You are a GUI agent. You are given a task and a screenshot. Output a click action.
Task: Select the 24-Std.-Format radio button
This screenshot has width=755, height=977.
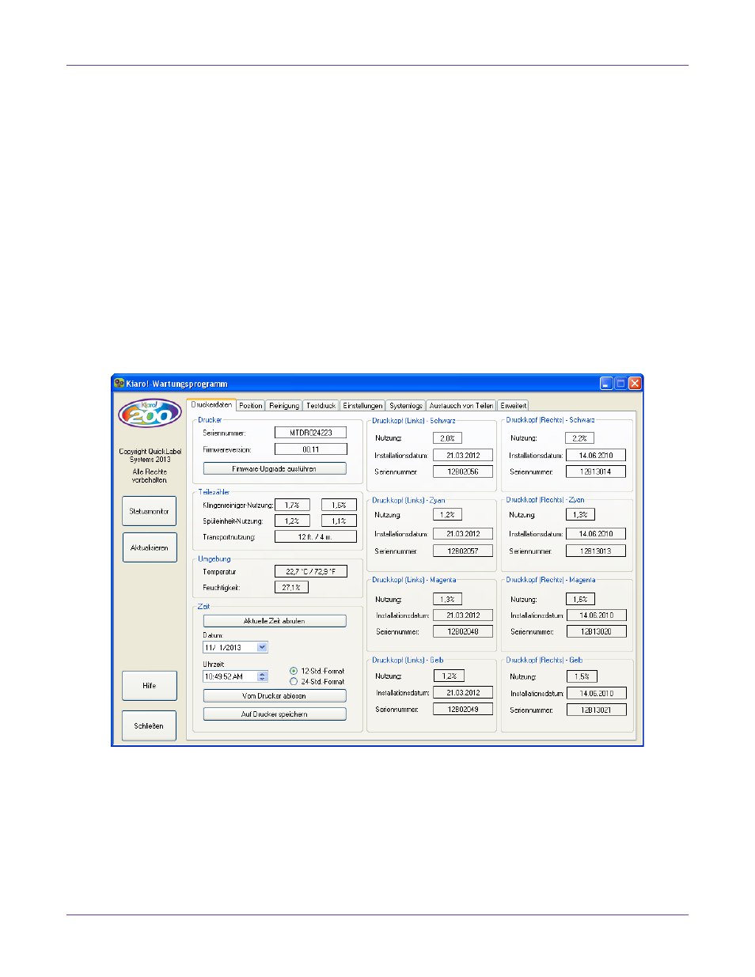[x=294, y=681]
